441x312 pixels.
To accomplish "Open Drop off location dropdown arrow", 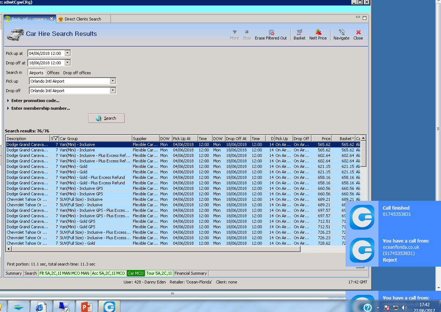I will (x=113, y=90).
